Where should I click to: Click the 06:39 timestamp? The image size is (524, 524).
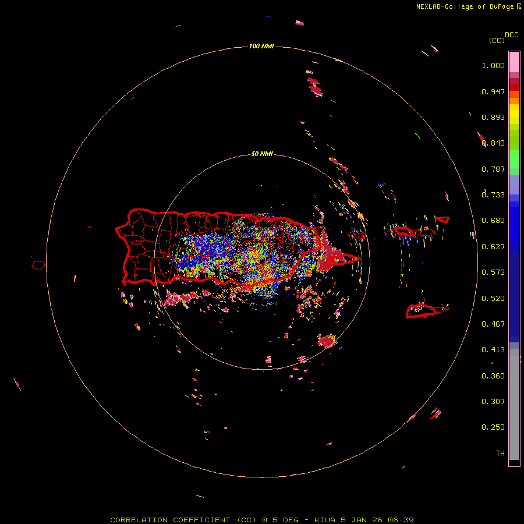401,520
